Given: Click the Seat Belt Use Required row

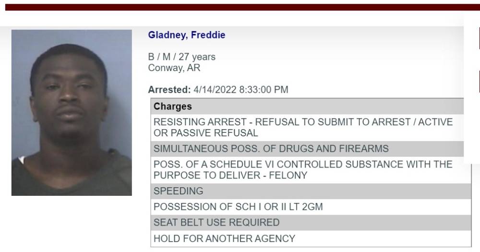Looking at the screenshot, I should pyautogui.click(x=311, y=223).
